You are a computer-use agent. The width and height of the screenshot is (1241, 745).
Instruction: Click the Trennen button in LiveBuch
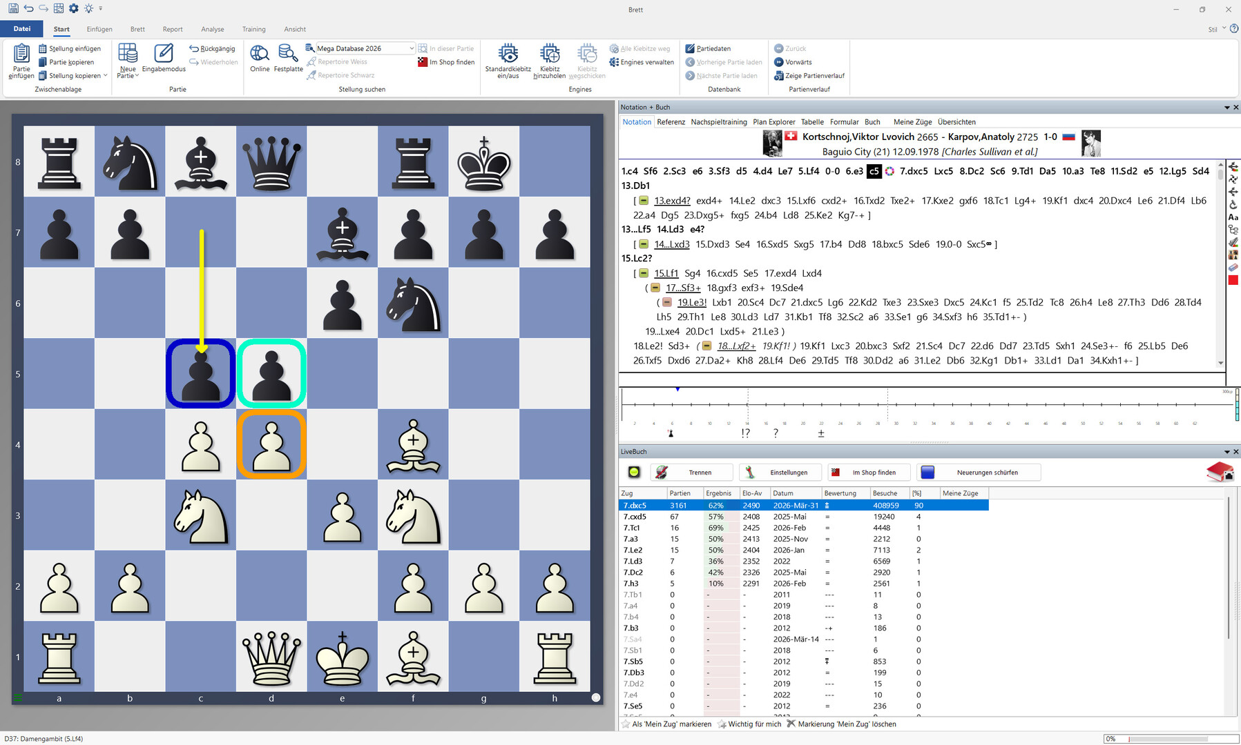(691, 473)
